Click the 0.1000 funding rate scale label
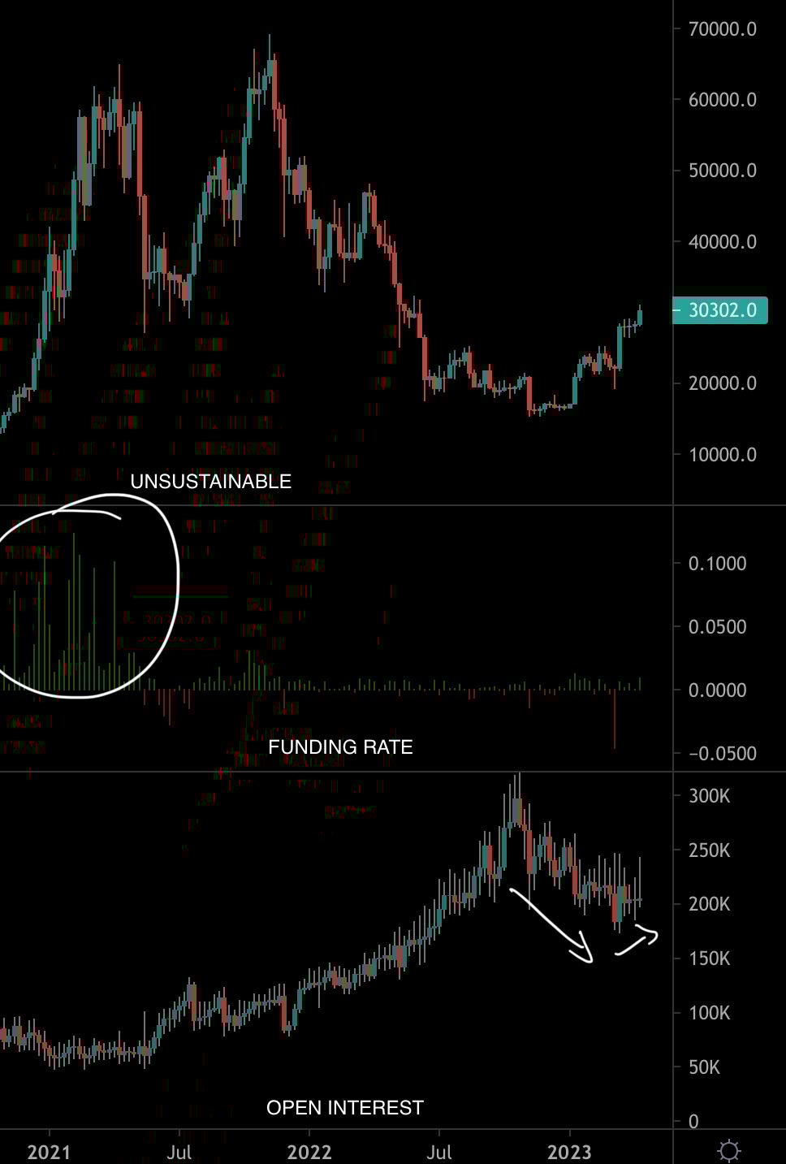The height and width of the screenshot is (1164, 786). pos(717,564)
